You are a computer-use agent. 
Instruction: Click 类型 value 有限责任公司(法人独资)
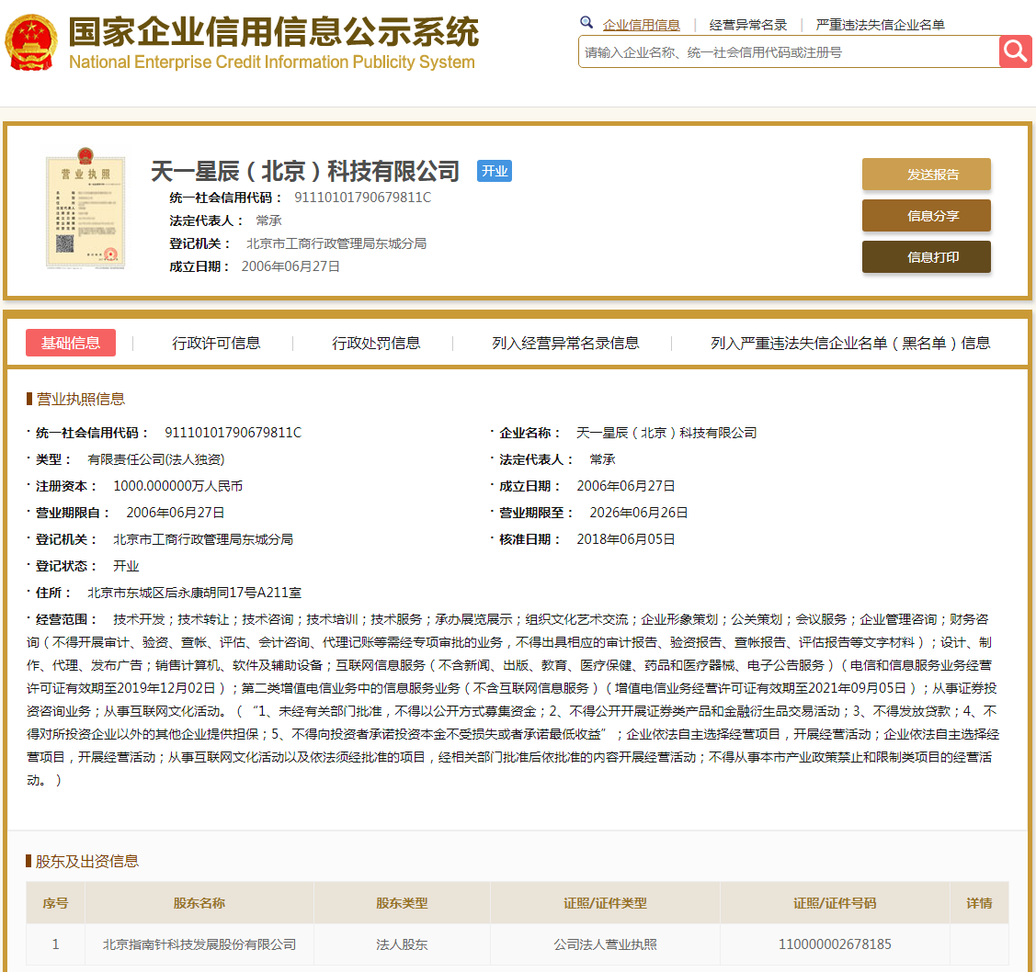156,459
